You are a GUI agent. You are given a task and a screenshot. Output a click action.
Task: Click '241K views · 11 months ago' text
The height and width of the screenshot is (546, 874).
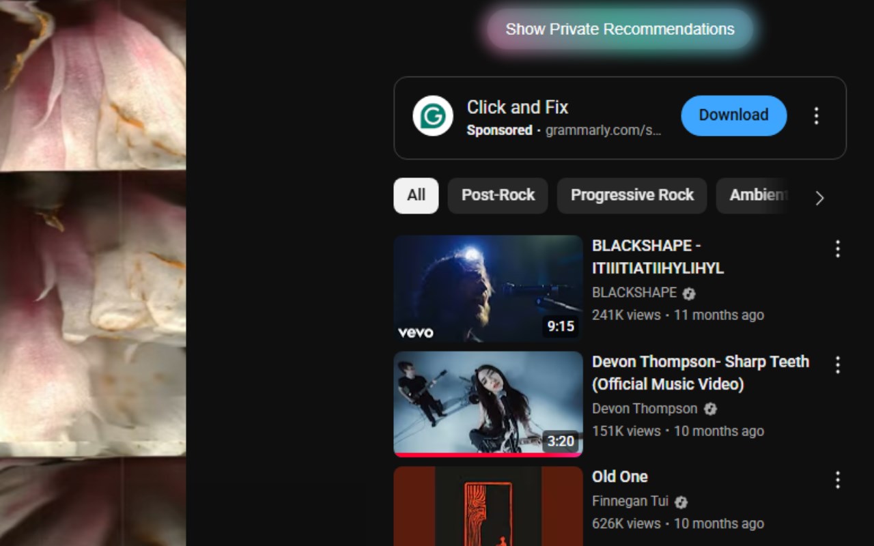[x=678, y=315]
